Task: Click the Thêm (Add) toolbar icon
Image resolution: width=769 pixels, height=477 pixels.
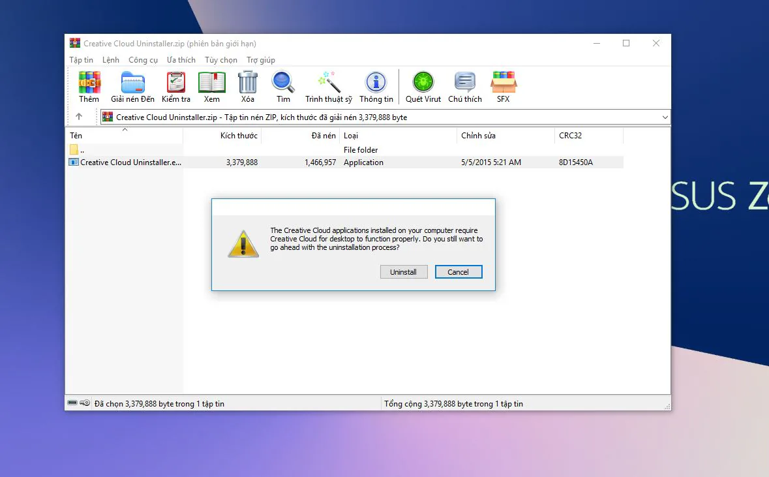Action: 89,82
